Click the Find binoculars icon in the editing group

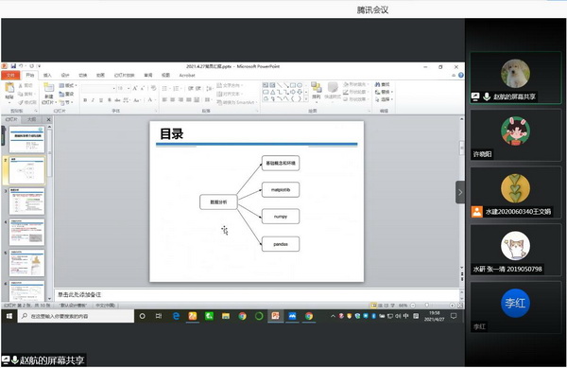[377, 84]
